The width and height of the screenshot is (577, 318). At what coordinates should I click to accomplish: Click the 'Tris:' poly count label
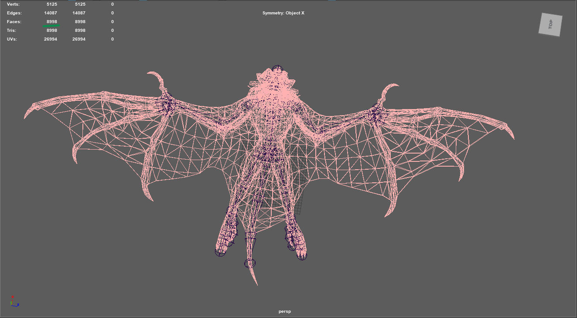(x=12, y=31)
